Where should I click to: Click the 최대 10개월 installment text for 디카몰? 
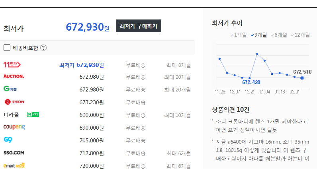[177, 115]
